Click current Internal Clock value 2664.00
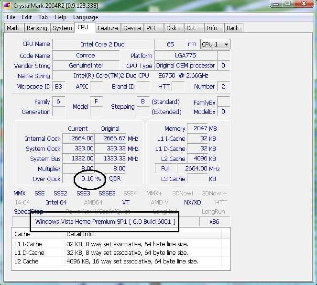Viewport: 317px width, 285px height. 78,138
